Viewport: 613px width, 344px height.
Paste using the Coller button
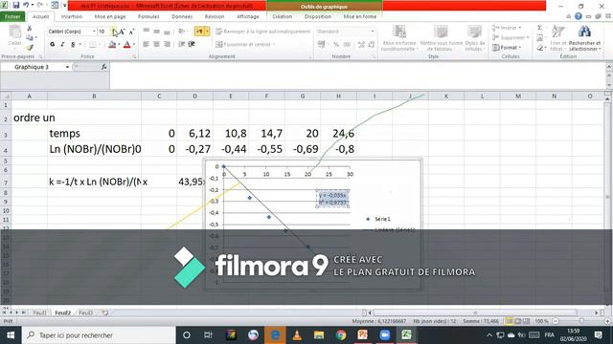pos(15,36)
